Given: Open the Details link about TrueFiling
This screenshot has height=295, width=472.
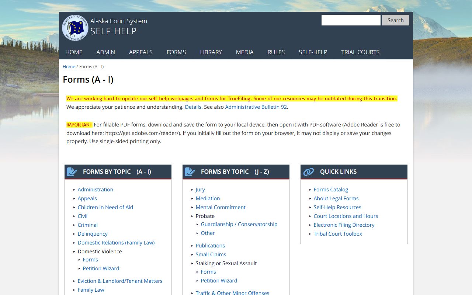Looking at the screenshot, I should [193, 107].
